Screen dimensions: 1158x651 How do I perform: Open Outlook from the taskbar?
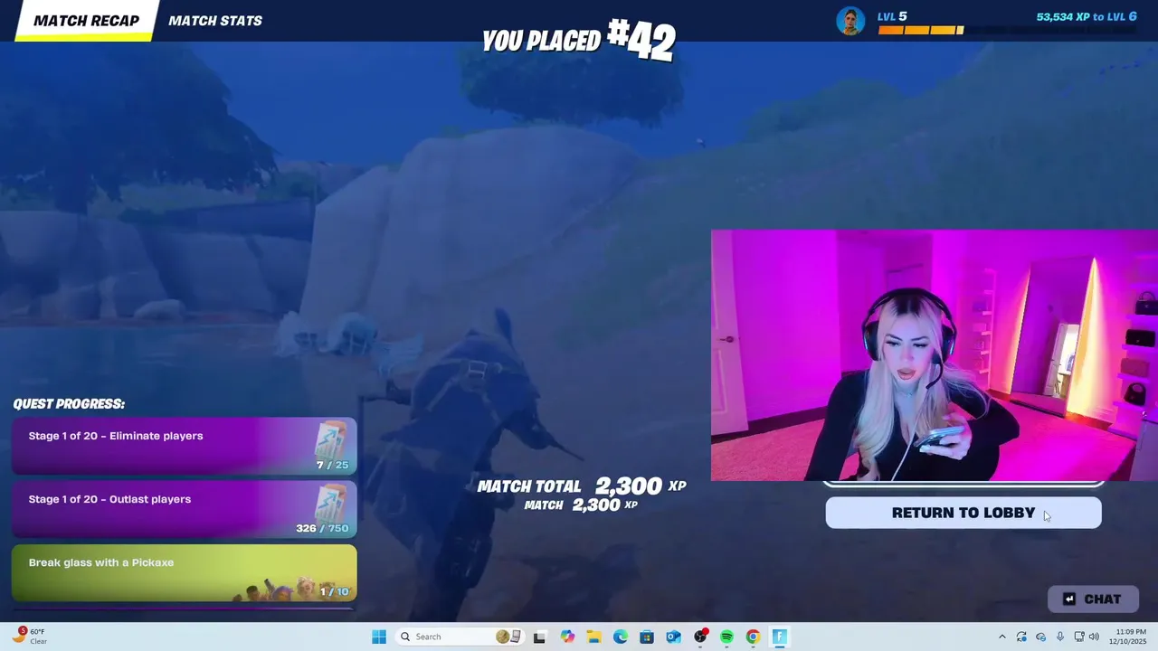point(673,637)
